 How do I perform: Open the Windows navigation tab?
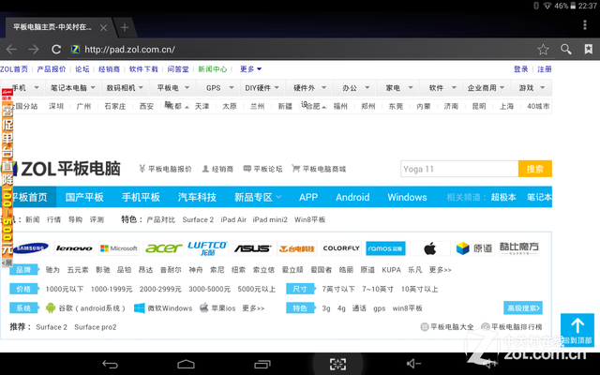pyautogui.click(x=407, y=197)
